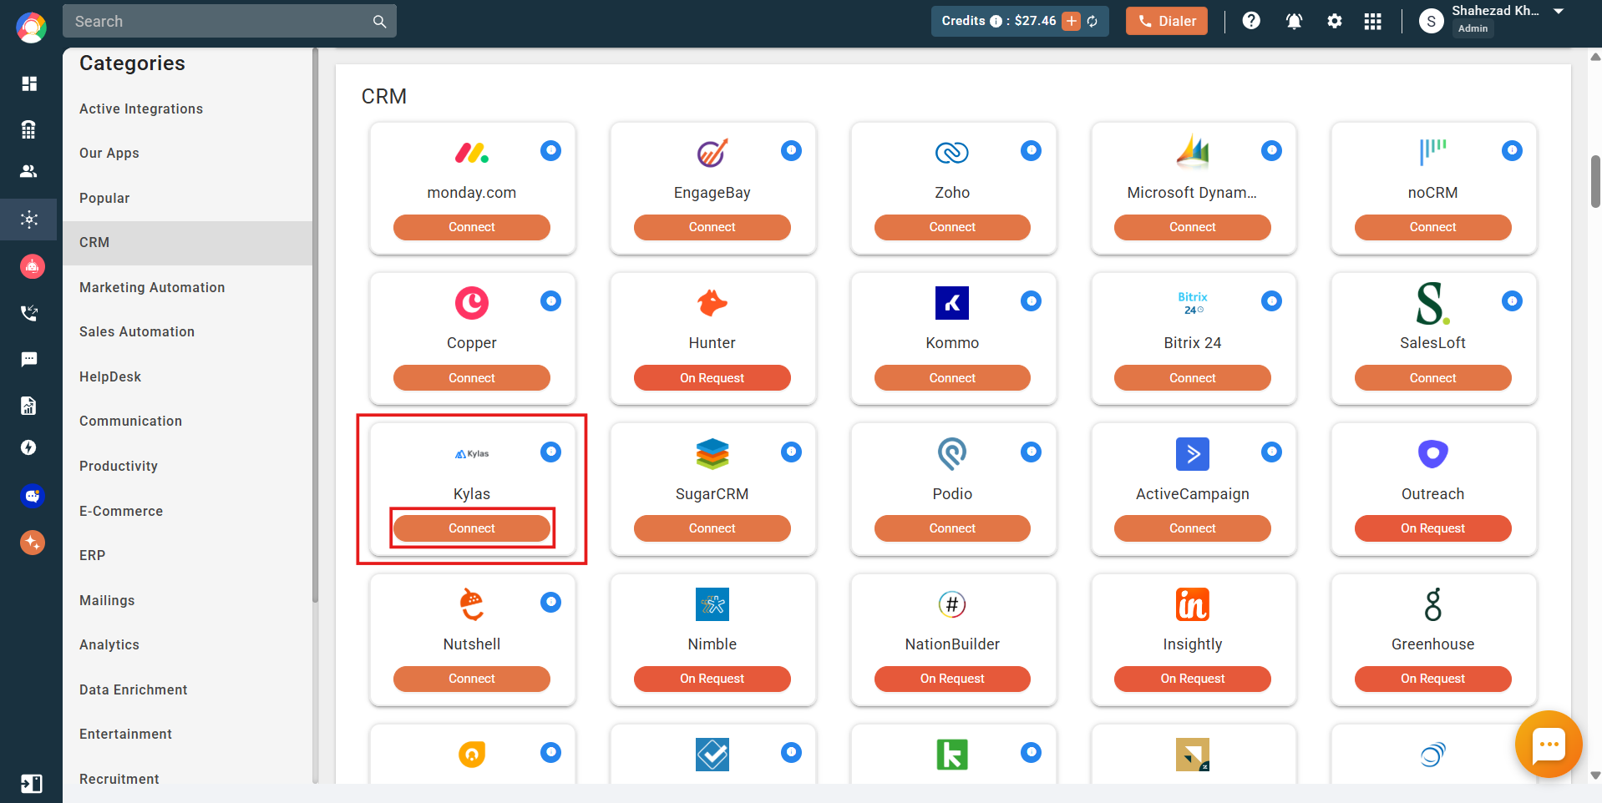Click the info toggle on noCRM card
Viewport: 1602px width, 803px height.
1512,150
